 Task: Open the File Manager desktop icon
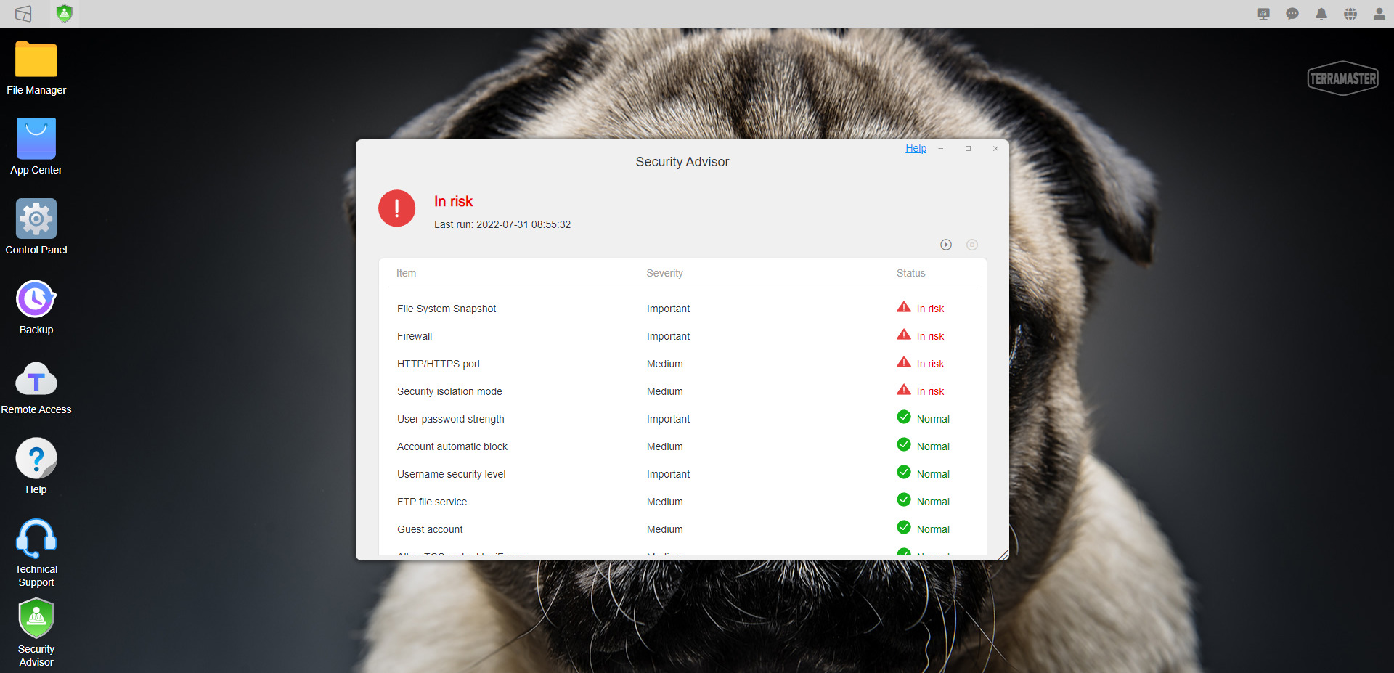tap(36, 60)
